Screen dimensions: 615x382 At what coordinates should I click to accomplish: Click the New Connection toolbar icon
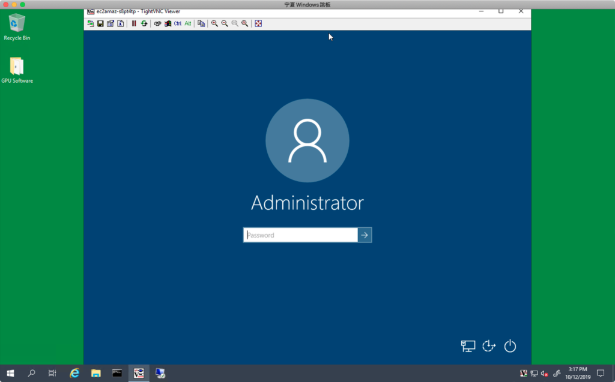tap(91, 23)
